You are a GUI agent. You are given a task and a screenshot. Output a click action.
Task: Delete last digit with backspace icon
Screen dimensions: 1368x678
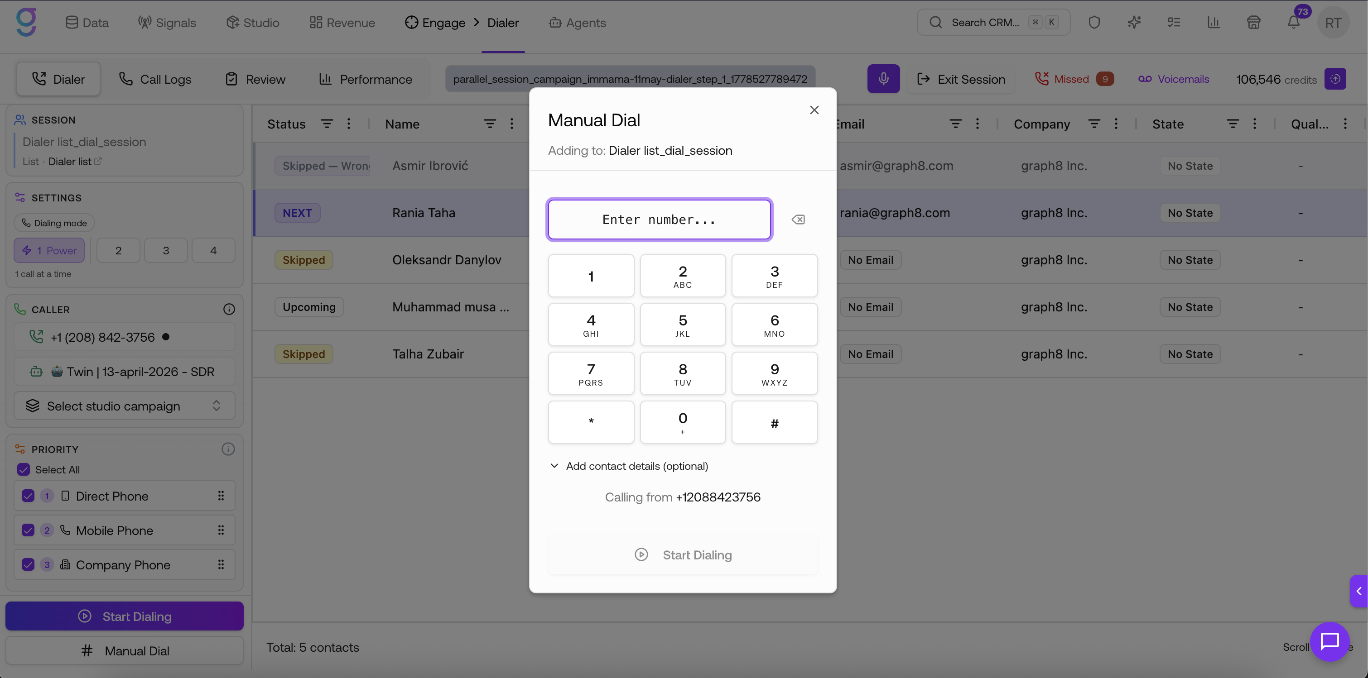click(798, 220)
